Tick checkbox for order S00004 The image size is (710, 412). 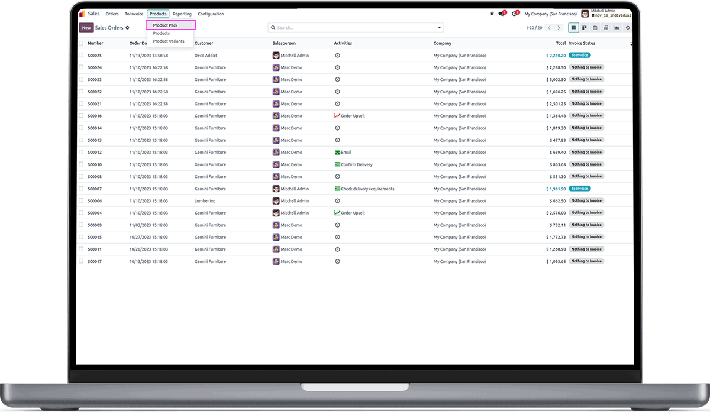point(81,213)
